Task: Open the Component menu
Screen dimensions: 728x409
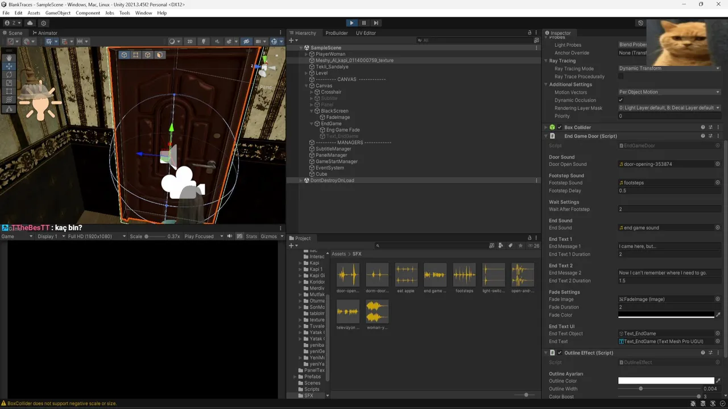Action: click(88, 13)
